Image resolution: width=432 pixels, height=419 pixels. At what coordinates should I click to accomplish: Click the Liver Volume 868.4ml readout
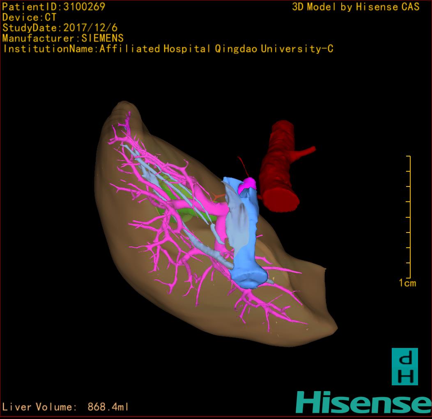66,407
